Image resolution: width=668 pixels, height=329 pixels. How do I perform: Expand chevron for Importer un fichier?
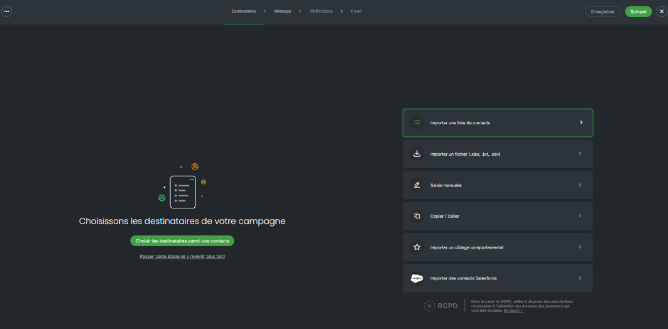tap(580, 154)
